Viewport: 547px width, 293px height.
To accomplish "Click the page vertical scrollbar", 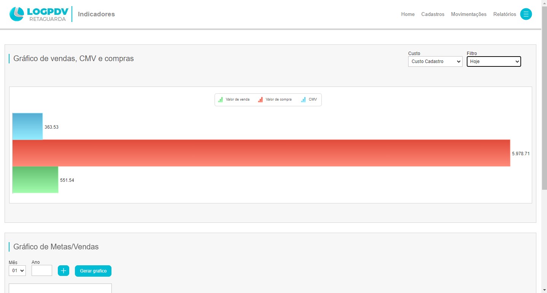I will [x=544, y=114].
